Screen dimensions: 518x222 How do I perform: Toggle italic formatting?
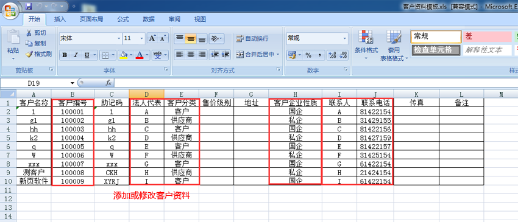[76, 55]
